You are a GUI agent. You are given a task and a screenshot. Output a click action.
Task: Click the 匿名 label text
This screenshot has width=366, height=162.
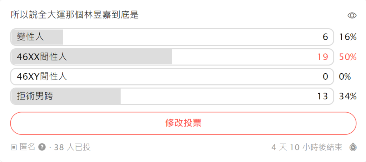coord(27,147)
